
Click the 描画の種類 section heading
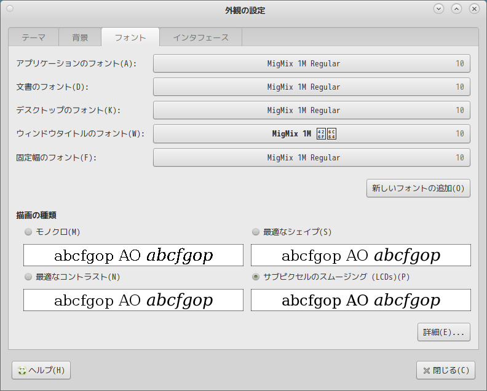click(x=36, y=215)
